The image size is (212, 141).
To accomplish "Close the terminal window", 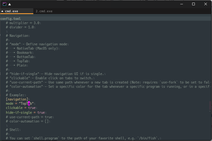I will tap(205, 4).
